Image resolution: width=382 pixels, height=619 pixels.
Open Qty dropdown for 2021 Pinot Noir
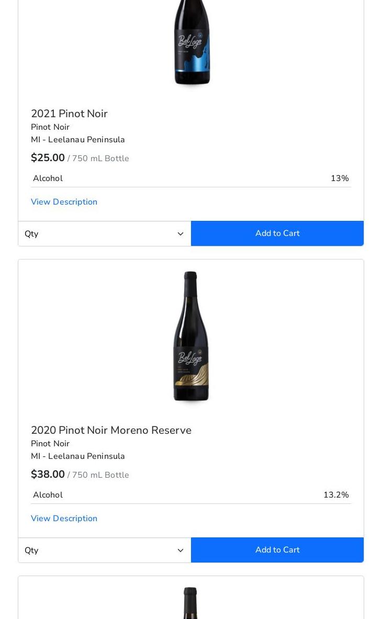click(x=99, y=234)
